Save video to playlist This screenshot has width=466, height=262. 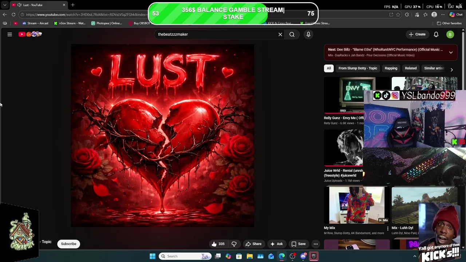click(x=298, y=244)
